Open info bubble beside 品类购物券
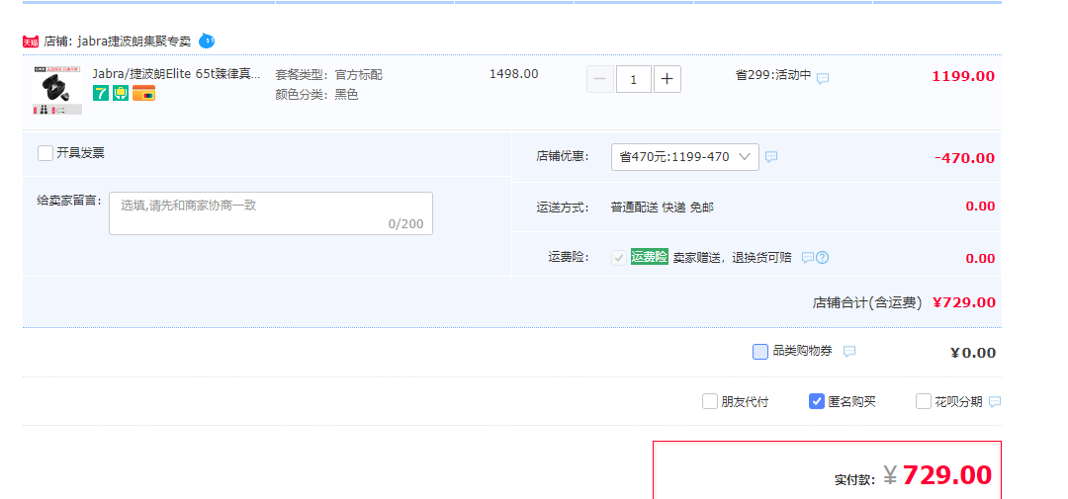 [849, 351]
